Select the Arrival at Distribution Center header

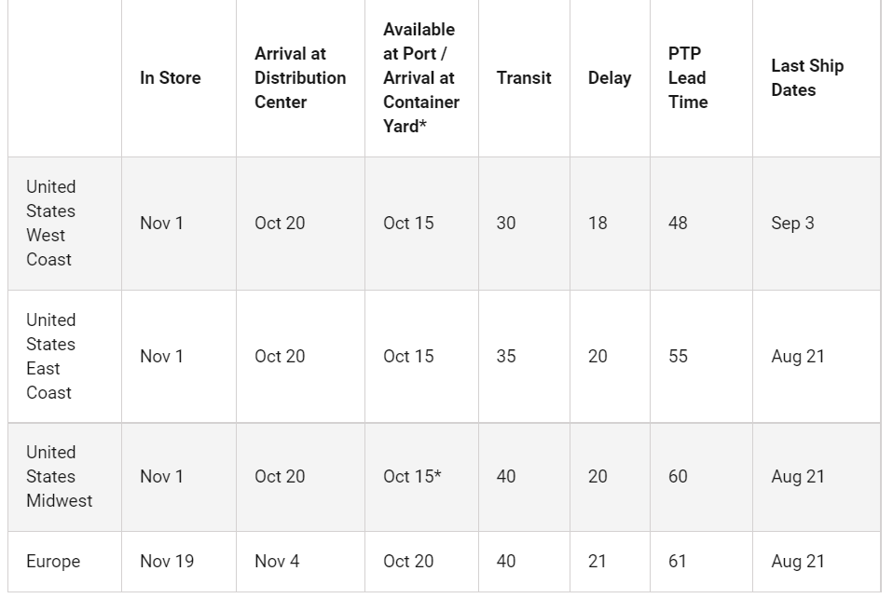pos(300,78)
